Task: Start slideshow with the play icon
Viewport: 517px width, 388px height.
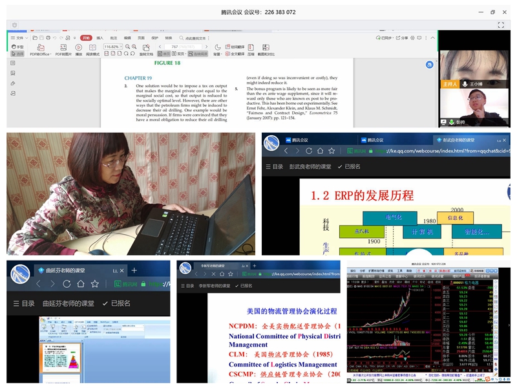Action: (79, 47)
